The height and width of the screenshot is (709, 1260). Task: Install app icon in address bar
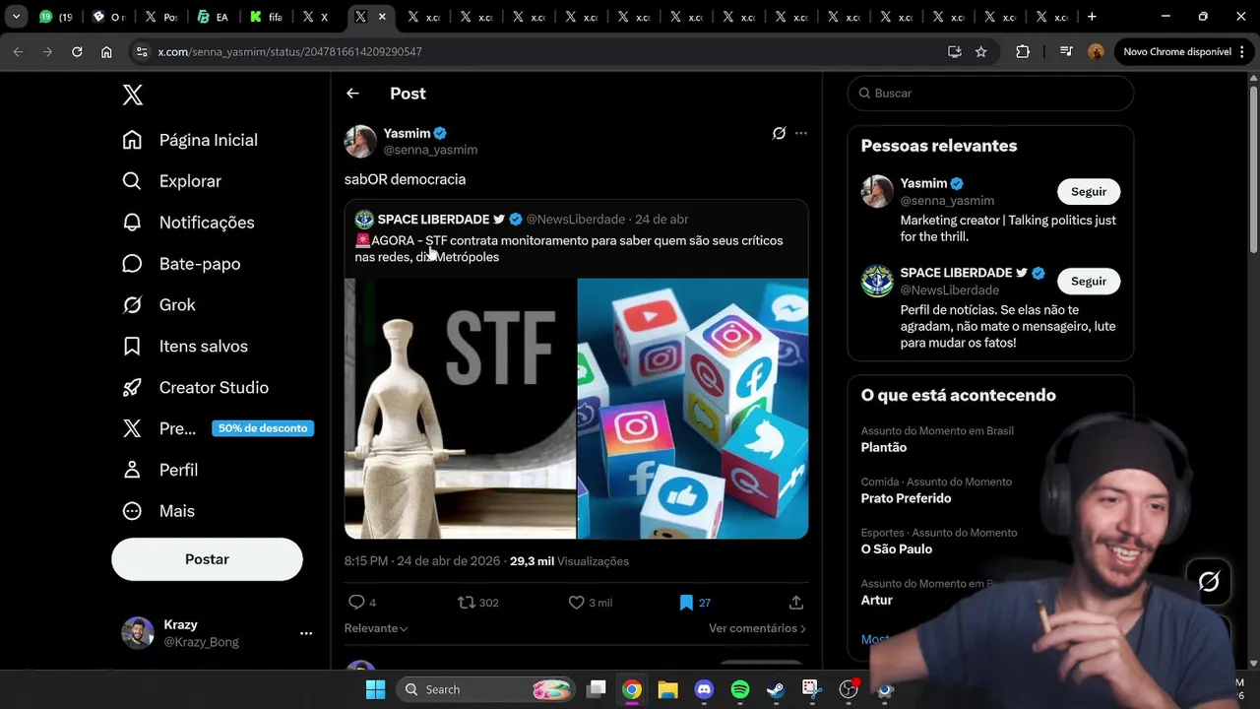tap(954, 51)
